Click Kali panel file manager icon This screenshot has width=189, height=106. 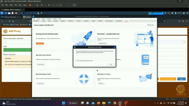pos(9,13)
